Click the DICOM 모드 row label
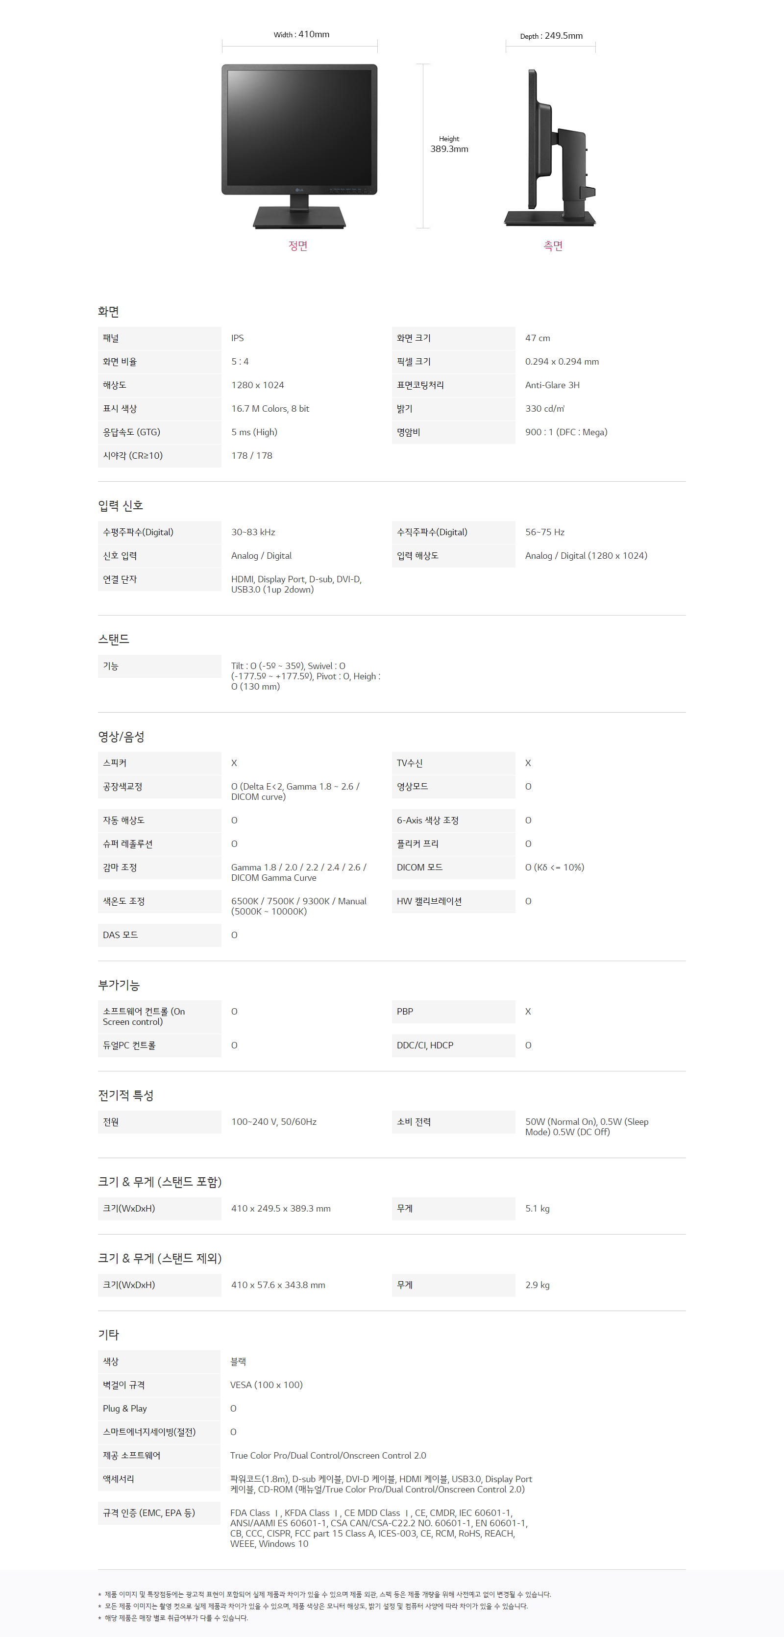 (420, 868)
